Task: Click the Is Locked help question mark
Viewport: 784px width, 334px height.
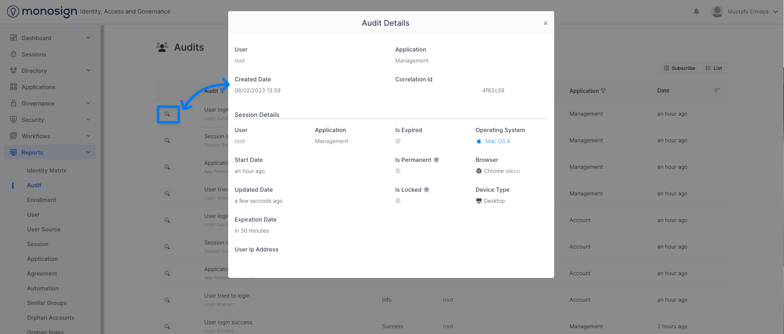Action: tap(426, 190)
